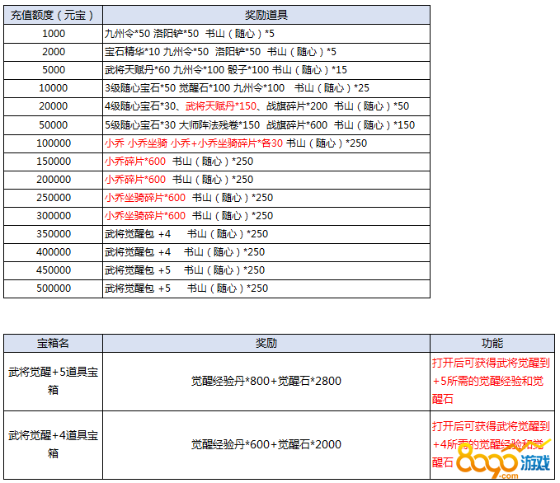
Task: Select the 5000 recharge amount cell
Action: click(53, 70)
